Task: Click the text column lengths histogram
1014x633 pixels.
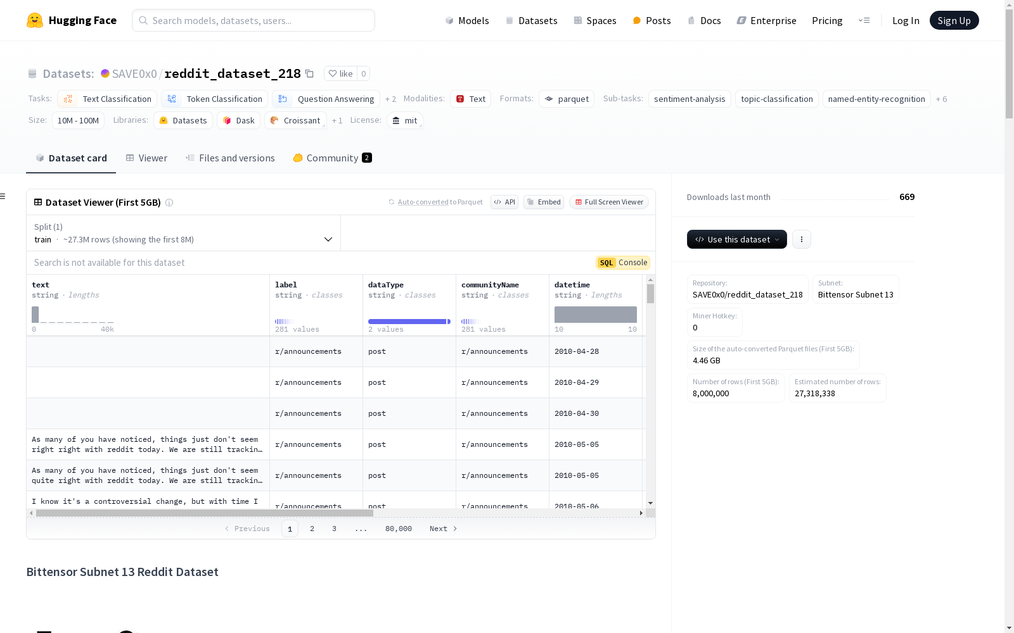Action: pos(73,315)
